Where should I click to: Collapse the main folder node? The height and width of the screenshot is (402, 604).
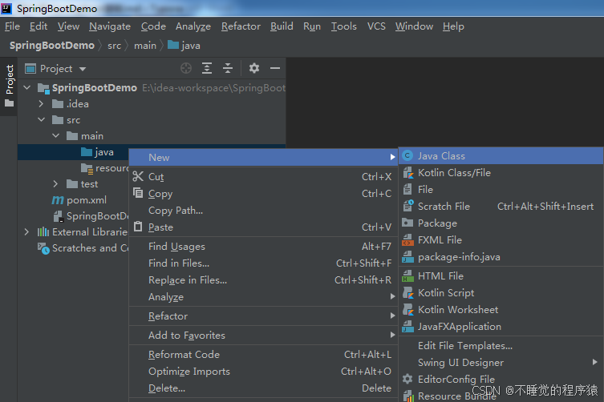click(56, 136)
